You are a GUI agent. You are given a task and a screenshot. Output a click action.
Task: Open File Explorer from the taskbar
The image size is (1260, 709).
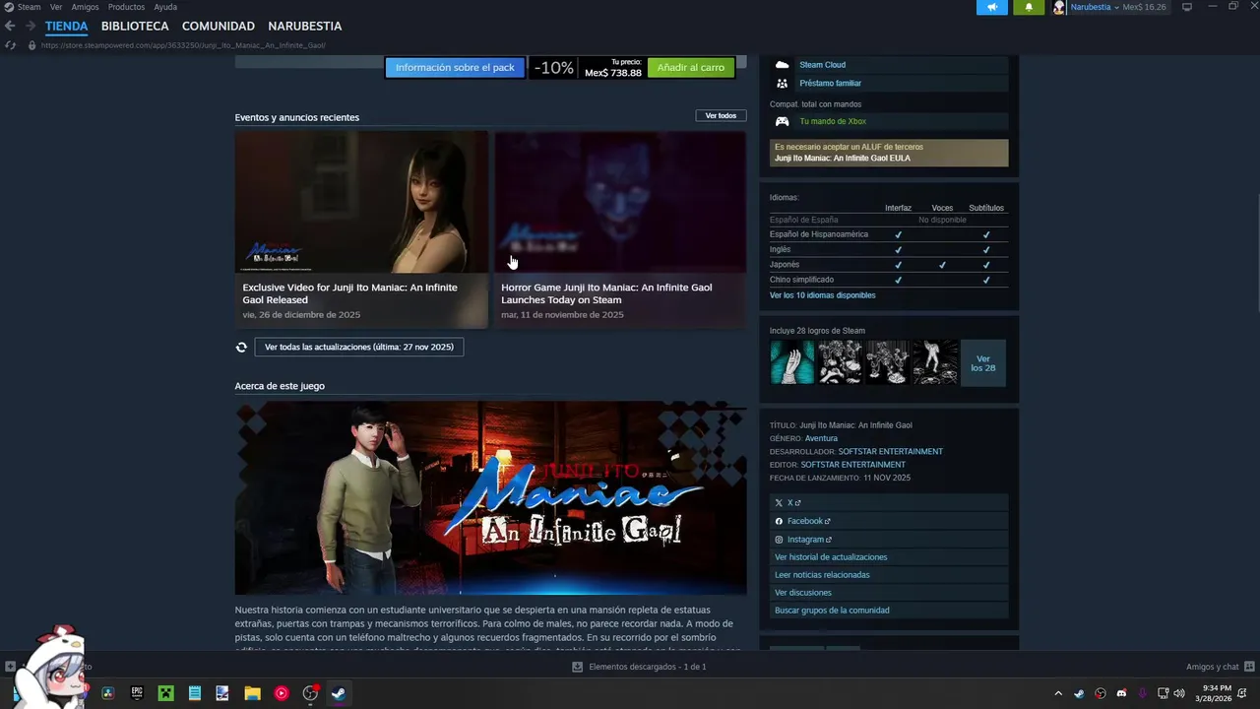(x=252, y=693)
